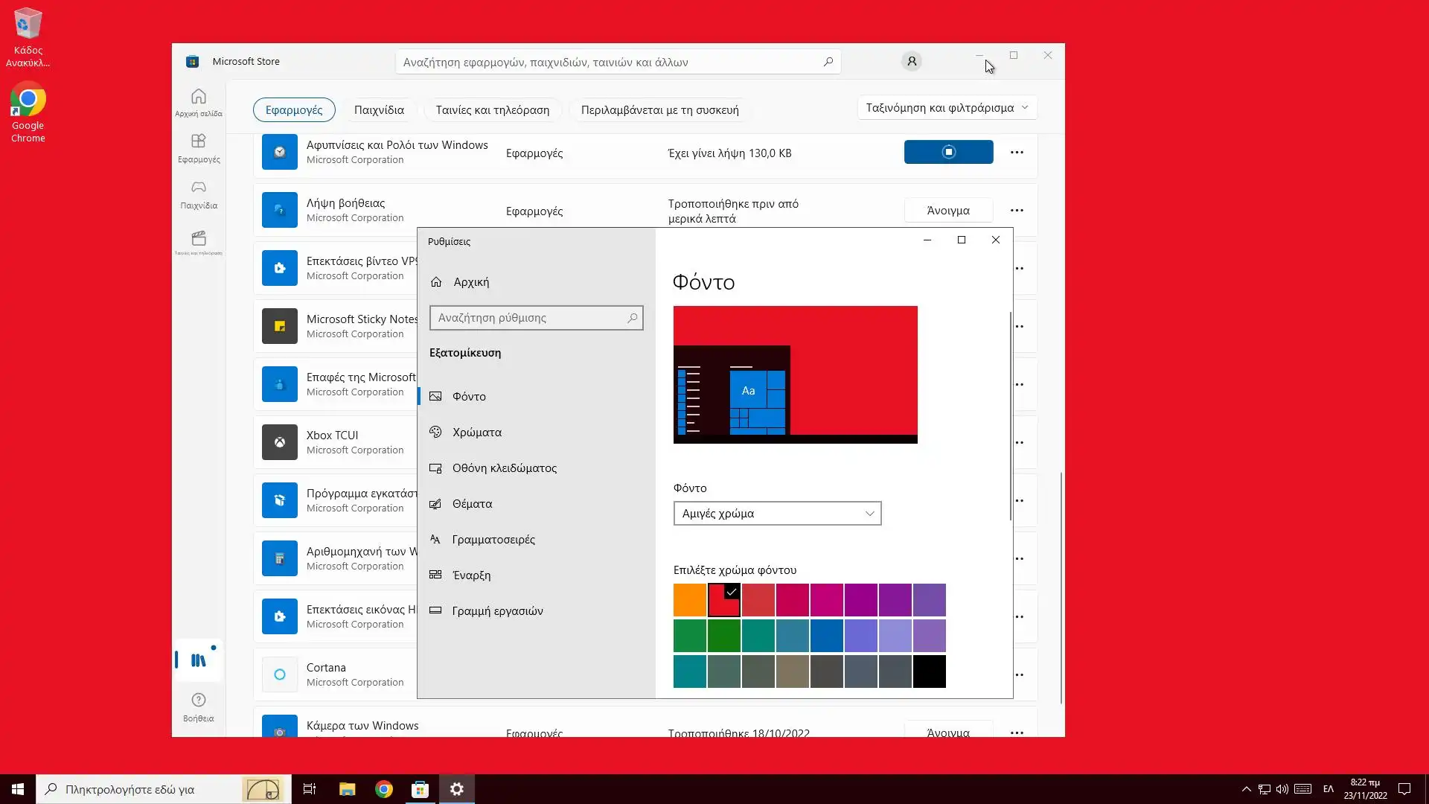
Task: Pick the orange background color swatch
Action: pyautogui.click(x=689, y=600)
